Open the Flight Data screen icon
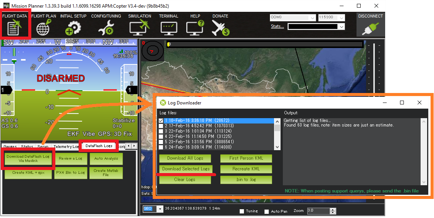 pos(15,27)
